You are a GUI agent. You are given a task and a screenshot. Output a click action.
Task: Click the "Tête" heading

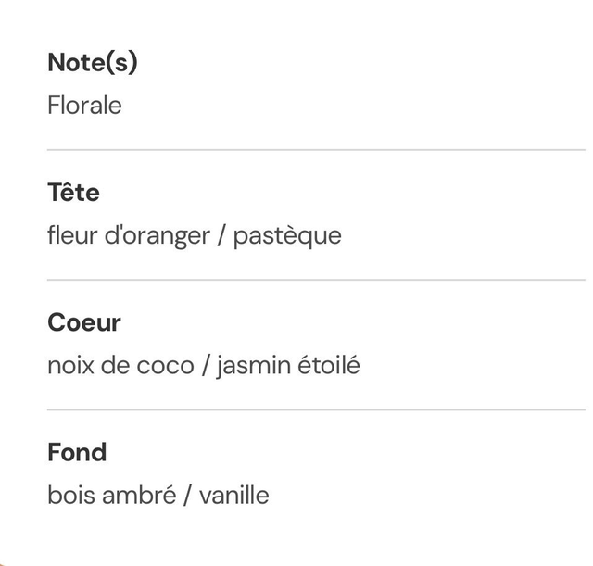pyautogui.click(x=73, y=193)
